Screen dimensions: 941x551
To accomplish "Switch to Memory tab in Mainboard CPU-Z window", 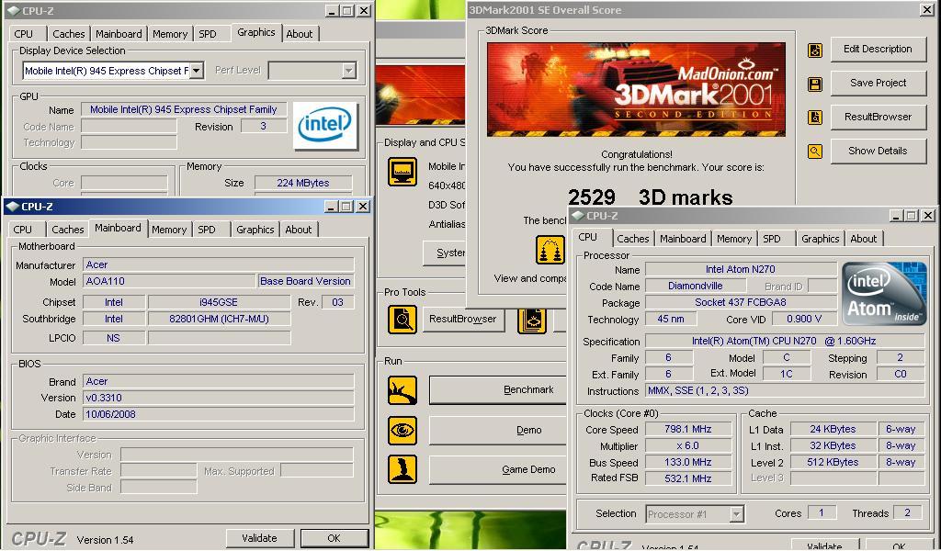I will [169, 230].
